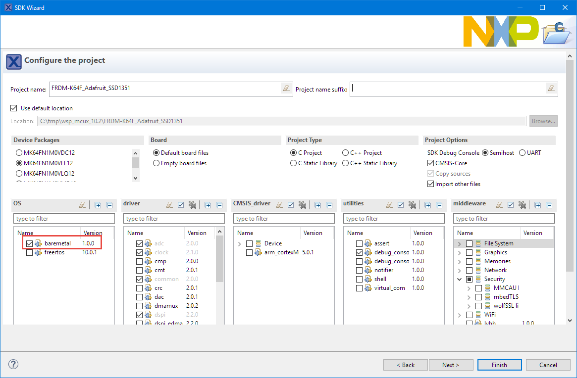Viewport: 577px width, 378px height.
Task: Collapse the Security middleware tree node
Action: point(459,279)
